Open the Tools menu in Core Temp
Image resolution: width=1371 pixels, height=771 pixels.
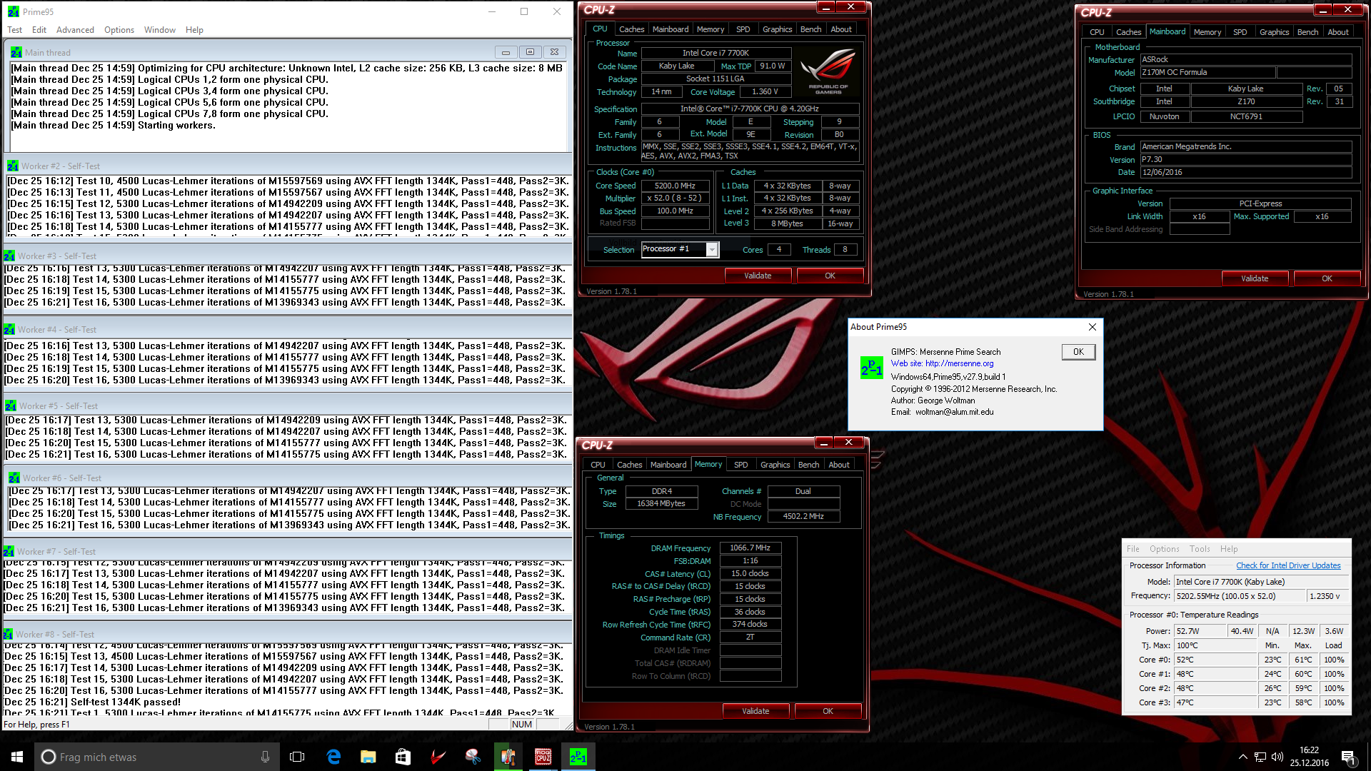click(x=1200, y=549)
